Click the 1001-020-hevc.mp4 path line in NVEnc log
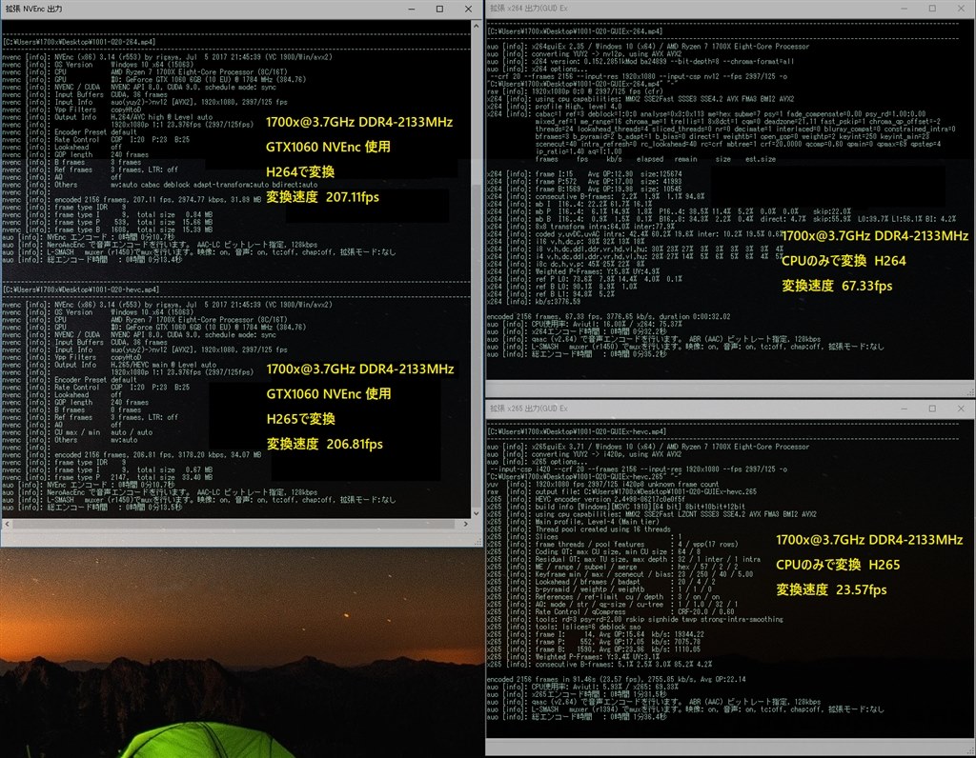 (81, 289)
